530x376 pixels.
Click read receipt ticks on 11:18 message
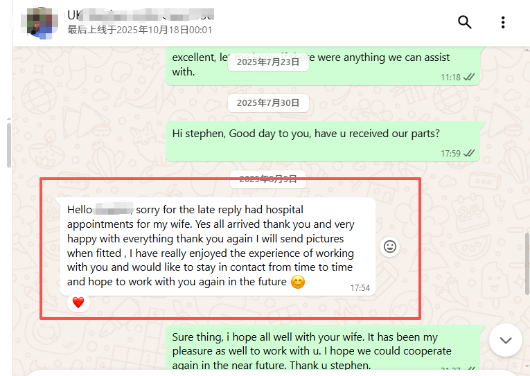[469, 78]
